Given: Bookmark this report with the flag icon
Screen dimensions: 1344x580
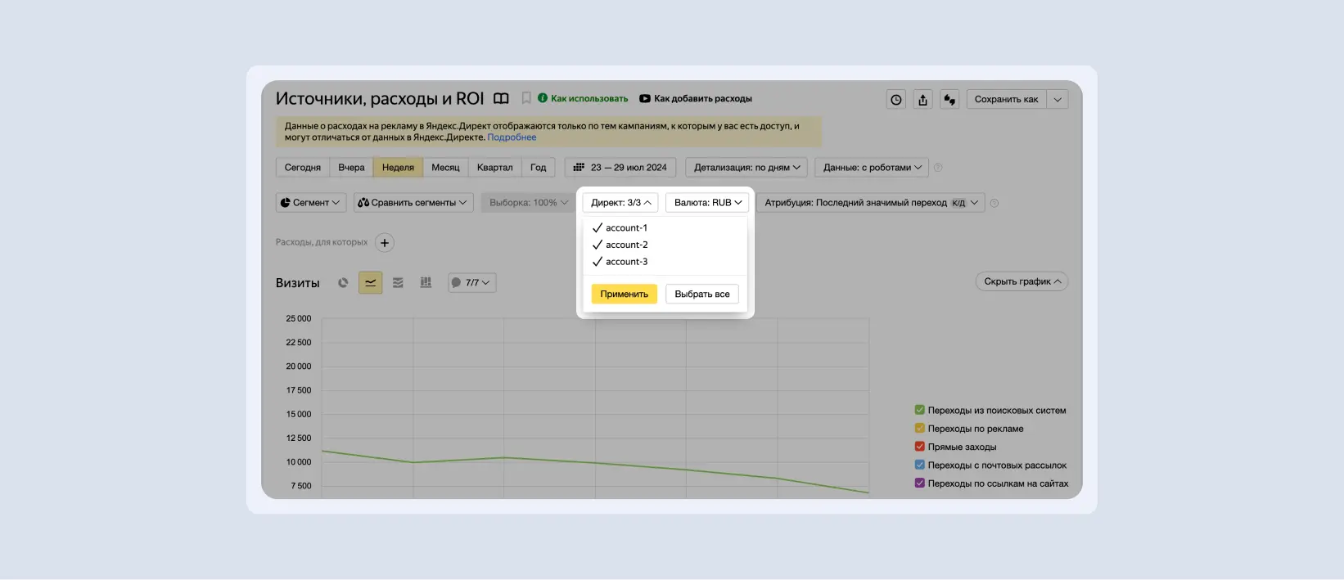Looking at the screenshot, I should [526, 98].
